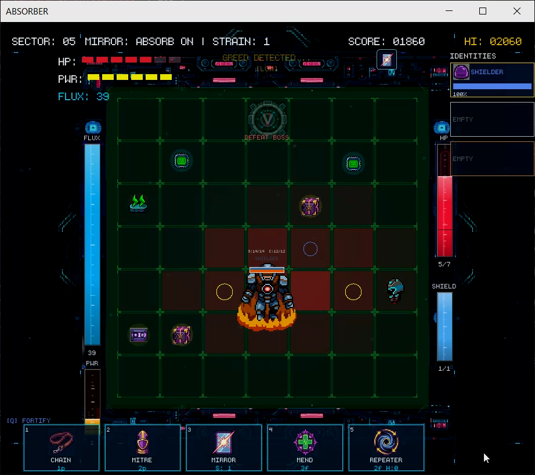Click the second EMPTY identity slot

click(492, 159)
